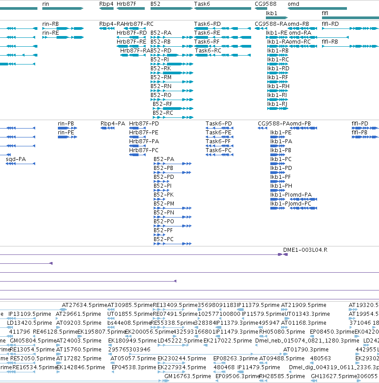Select protein B52-PA

(164, 159)
